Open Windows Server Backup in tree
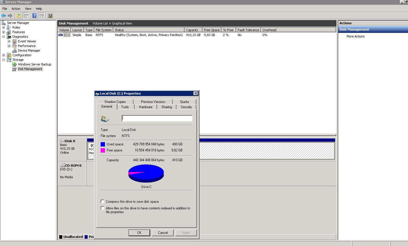The width and height of the screenshot is (408, 246). (x=34, y=64)
